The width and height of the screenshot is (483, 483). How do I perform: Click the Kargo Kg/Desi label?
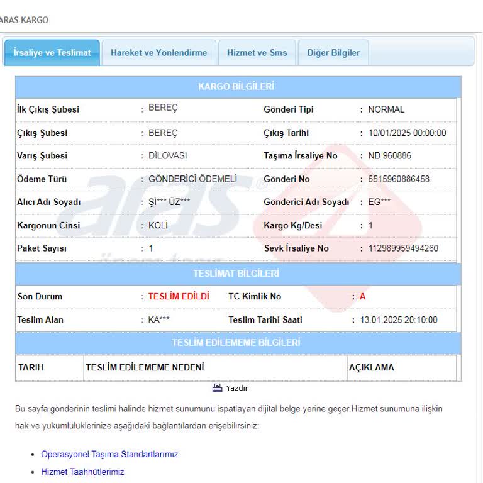[293, 226]
